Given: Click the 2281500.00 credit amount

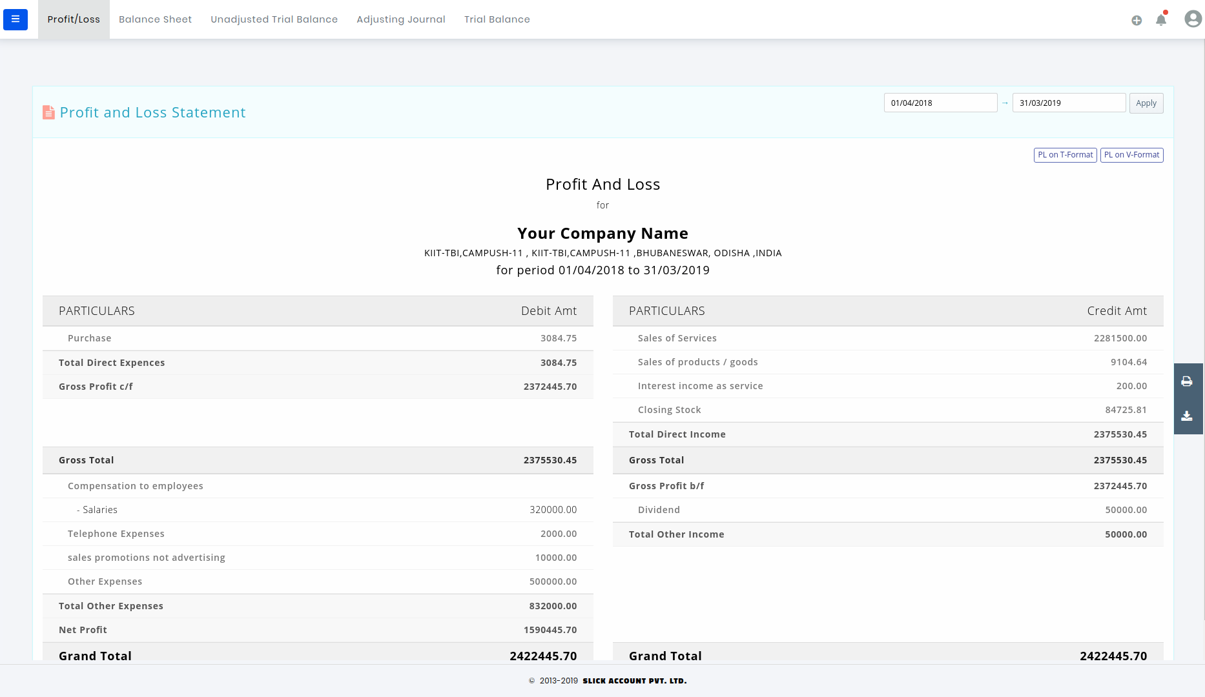Looking at the screenshot, I should point(1120,338).
